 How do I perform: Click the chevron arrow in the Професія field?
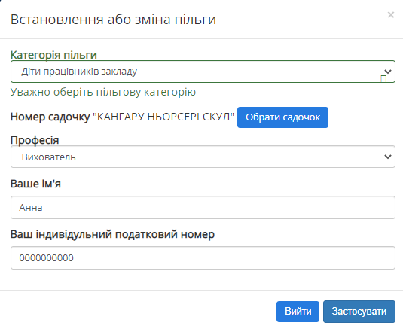(388, 157)
